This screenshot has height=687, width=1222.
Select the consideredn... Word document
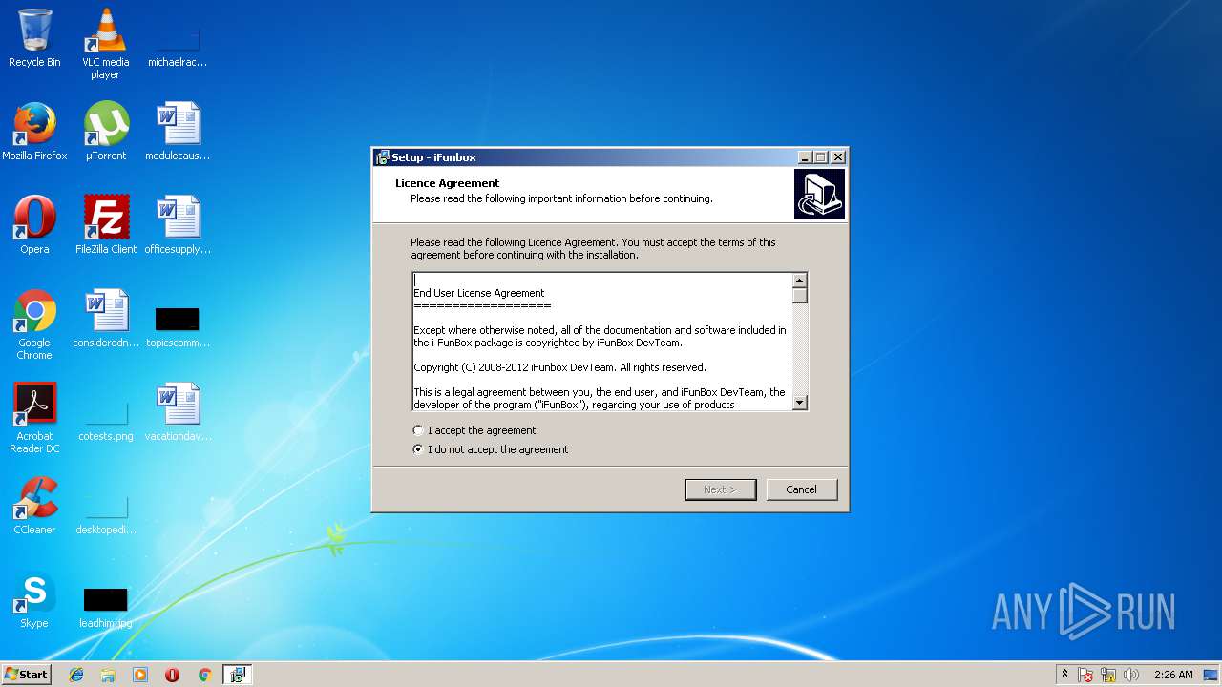point(105,319)
